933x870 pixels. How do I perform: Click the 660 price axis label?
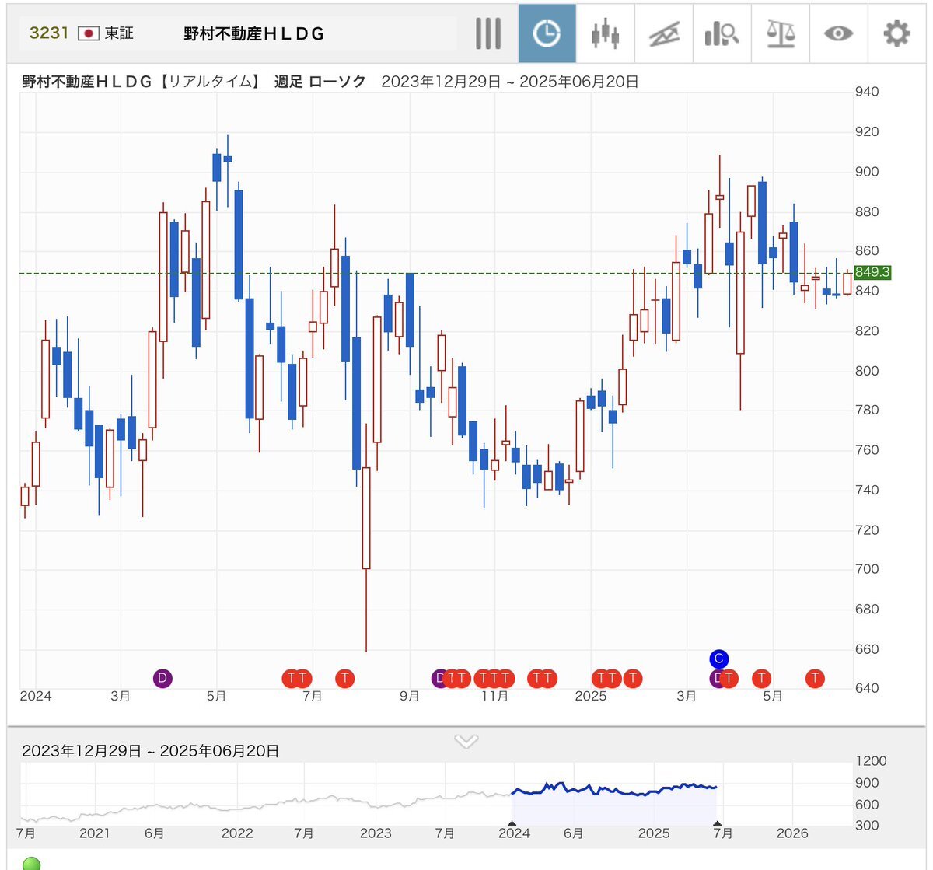(867, 649)
